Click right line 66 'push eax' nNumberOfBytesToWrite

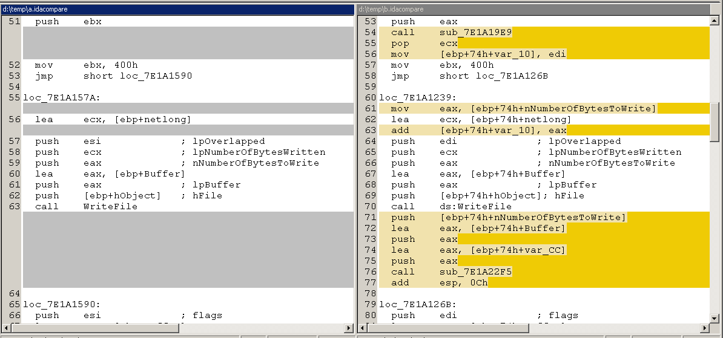tap(533, 163)
